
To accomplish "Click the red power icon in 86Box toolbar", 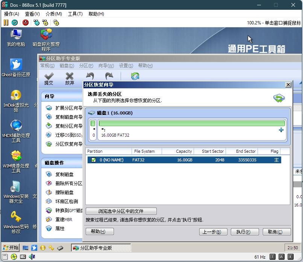I will coord(25,23).
